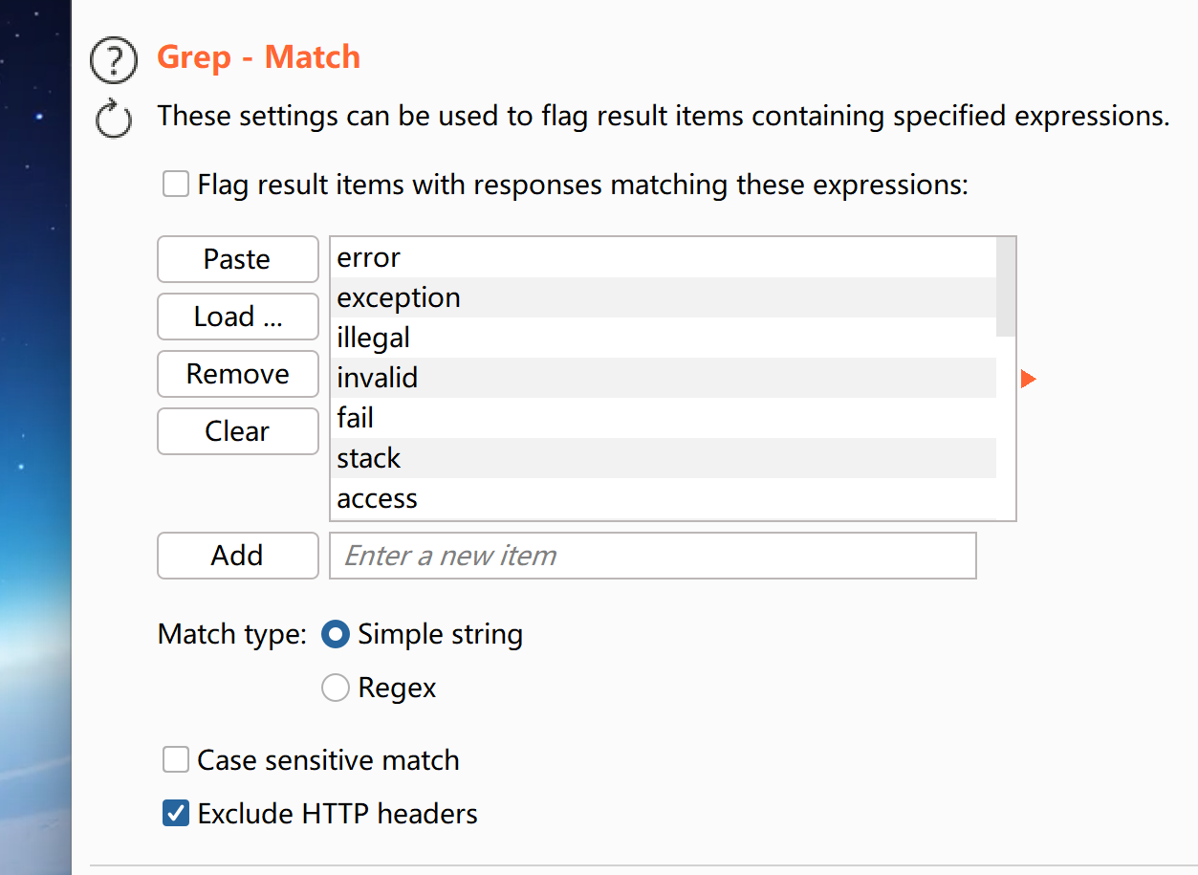Click the 'Enter a new item' field
Image resolution: width=1198 pixels, height=875 pixels.
click(x=652, y=556)
